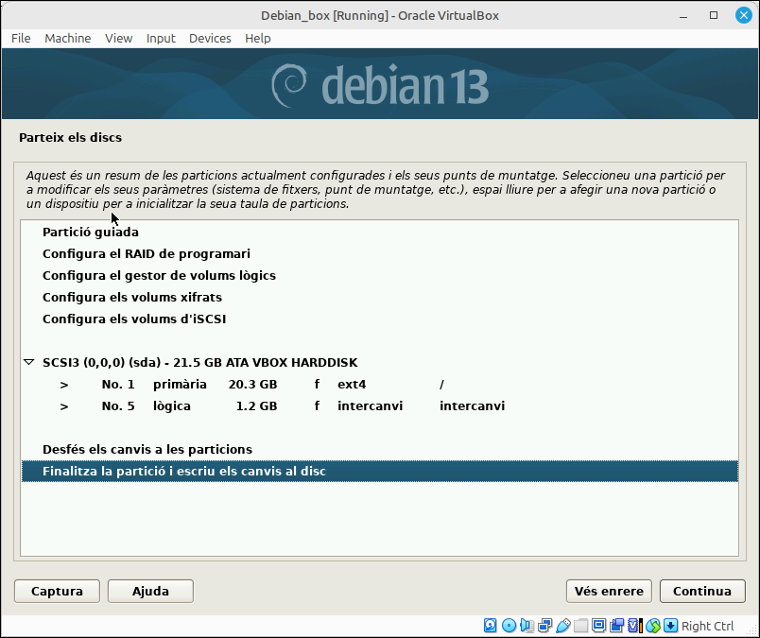Open the audio status icon
Screen dimensions: 760x638
pos(527,626)
